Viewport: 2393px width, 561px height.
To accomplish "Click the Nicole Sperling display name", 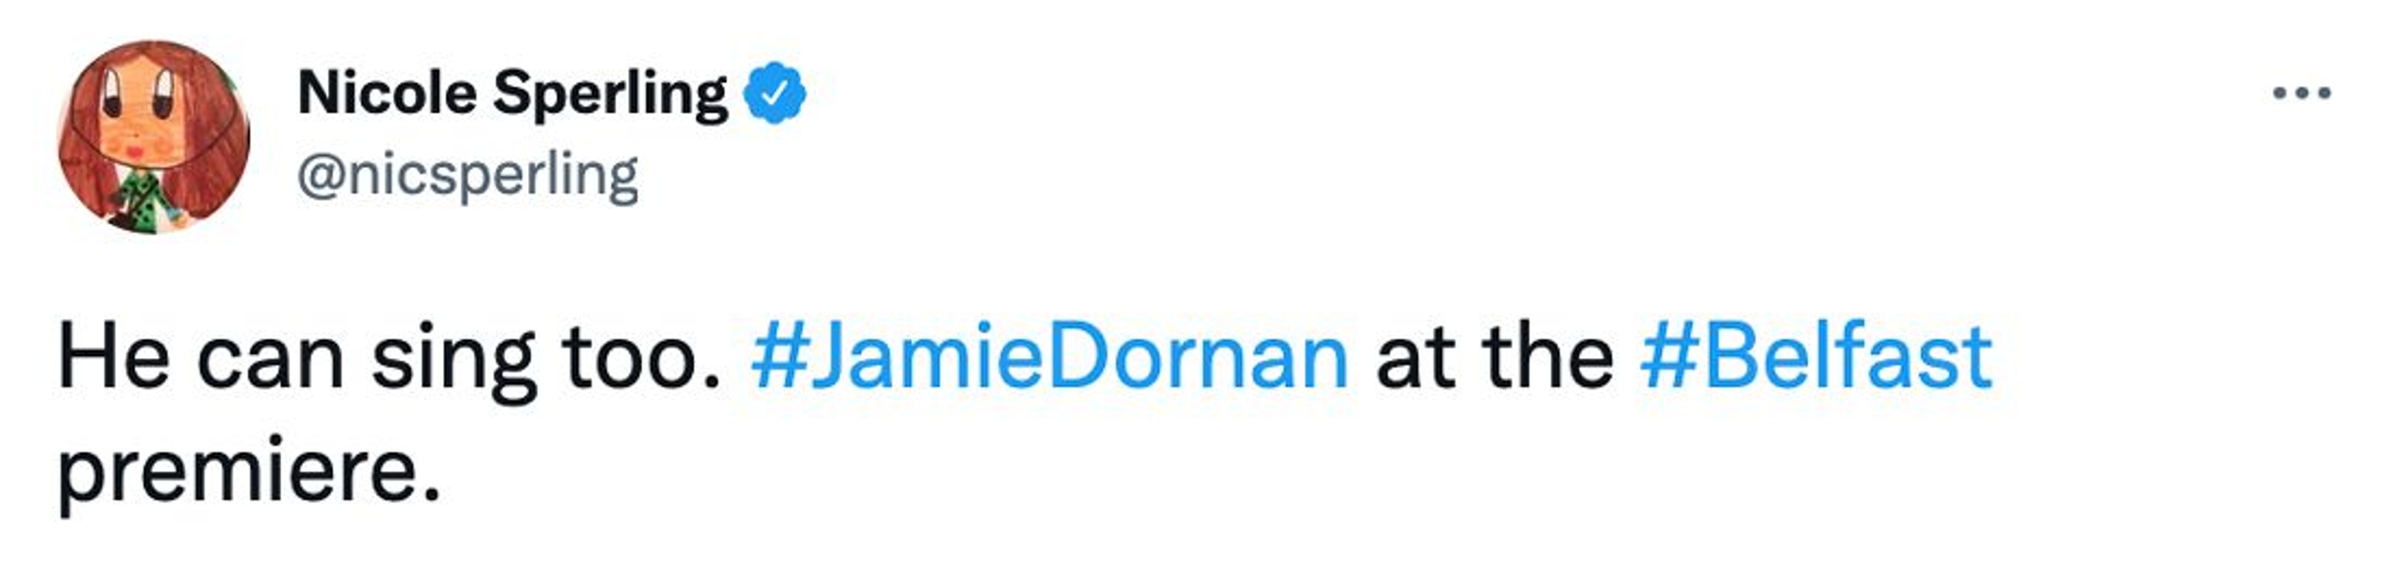I will [x=513, y=94].
